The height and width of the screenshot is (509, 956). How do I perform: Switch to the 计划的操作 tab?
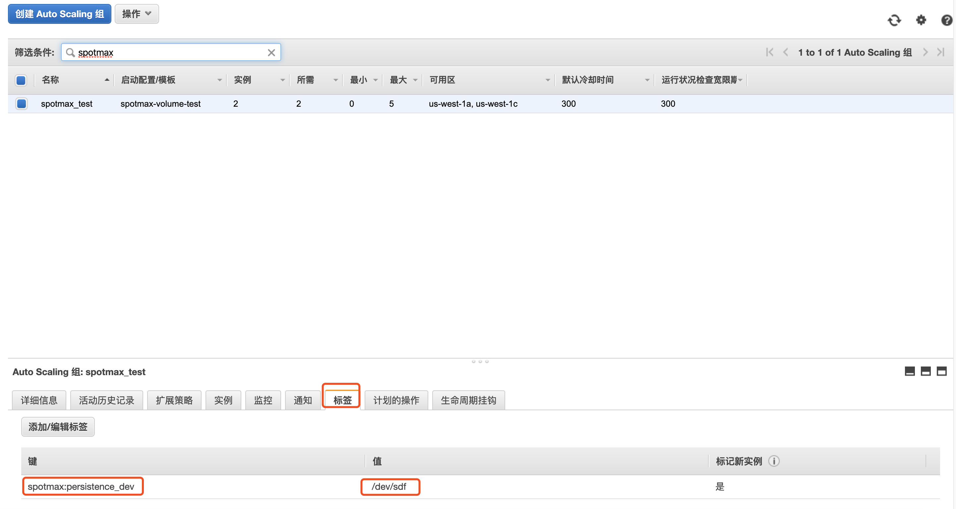tap(396, 400)
